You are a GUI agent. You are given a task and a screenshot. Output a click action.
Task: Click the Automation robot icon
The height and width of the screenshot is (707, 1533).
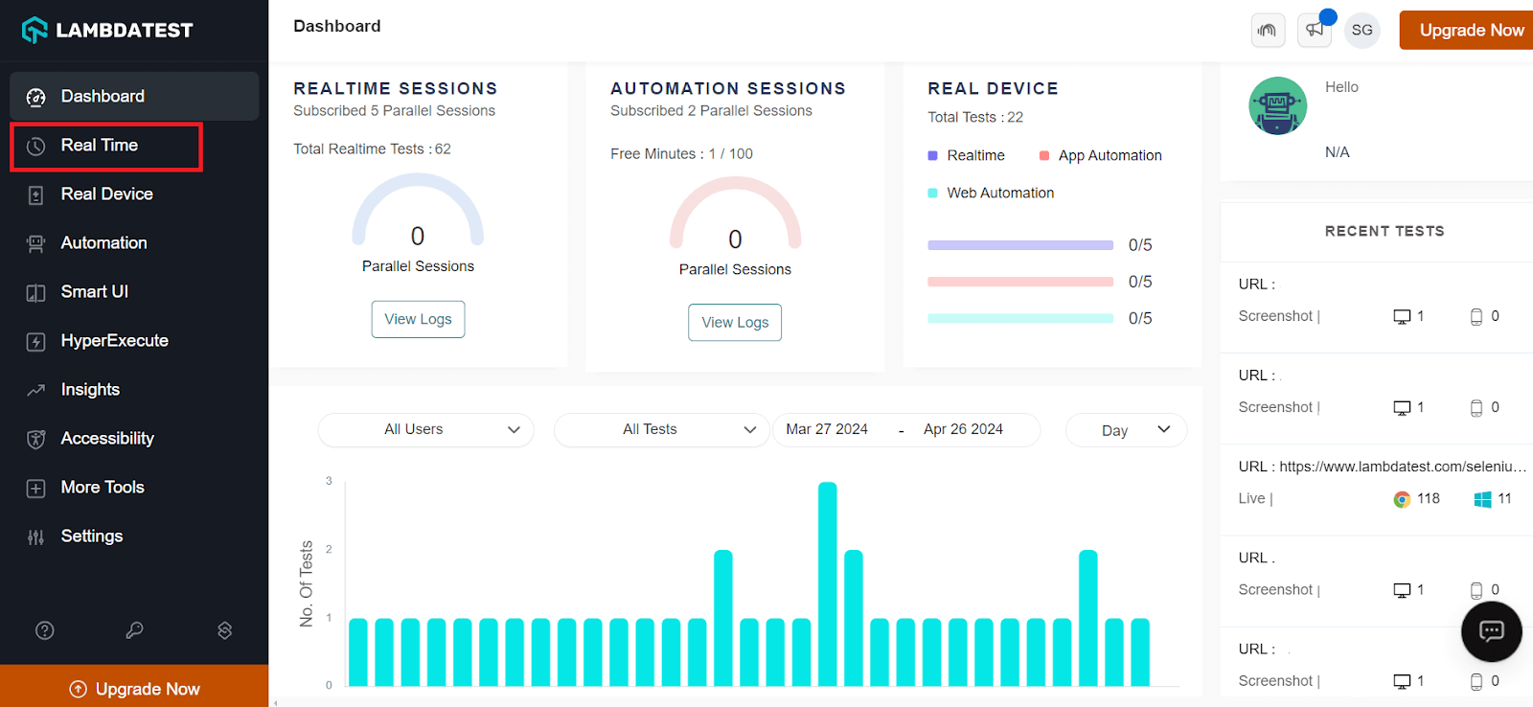35,244
